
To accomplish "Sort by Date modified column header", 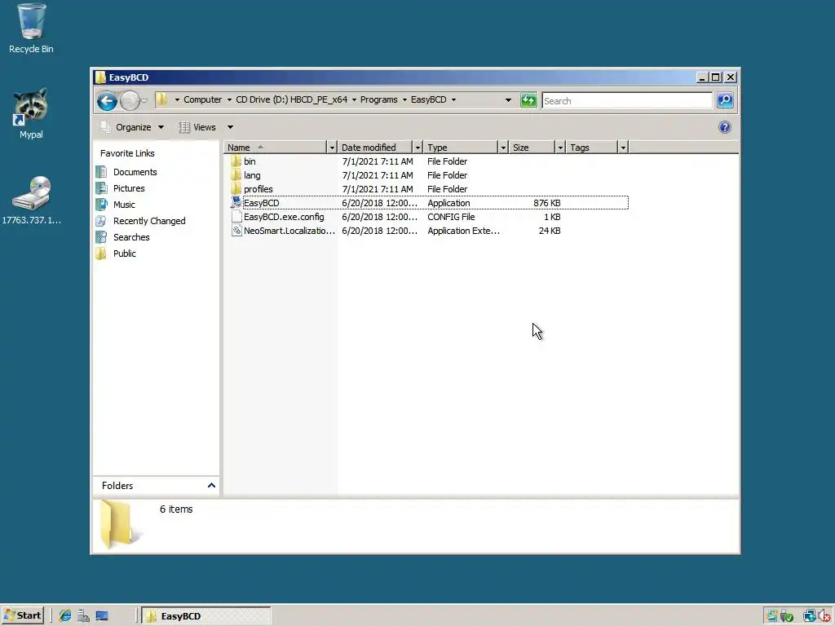I will coord(375,148).
